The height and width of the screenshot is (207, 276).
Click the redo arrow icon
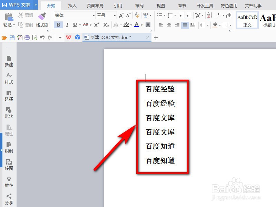coord(50,38)
